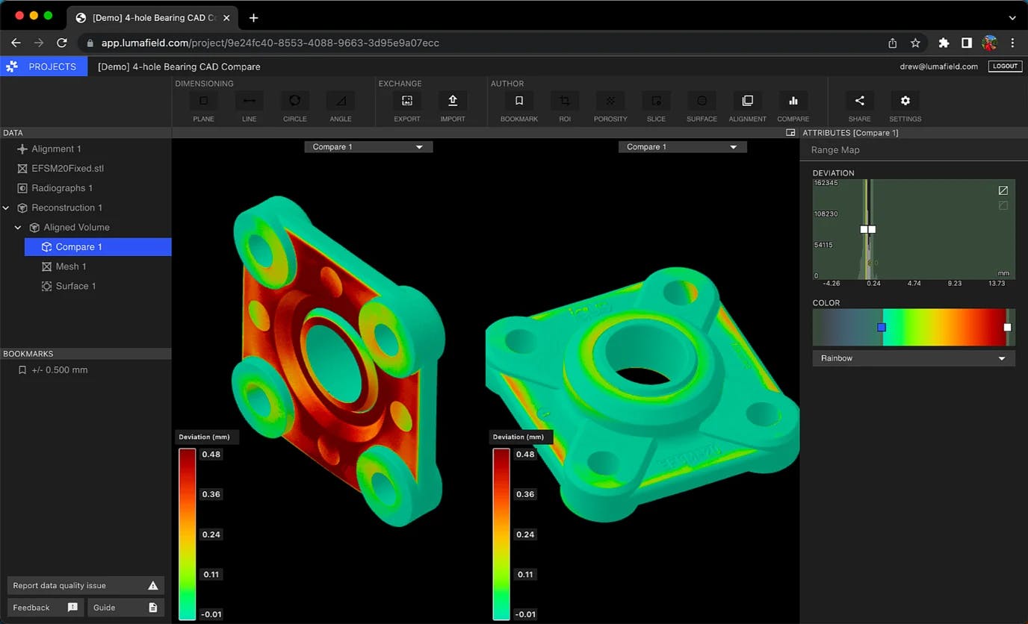Click Report data quality issue button
The height and width of the screenshot is (624, 1028).
click(x=85, y=586)
